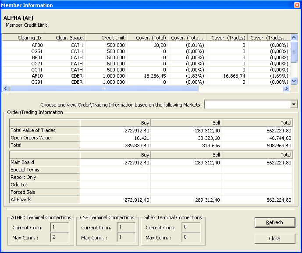The width and height of the screenshot is (302, 253).
Task: Click the horizontal scroll right arrow
Action: click(x=286, y=89)
